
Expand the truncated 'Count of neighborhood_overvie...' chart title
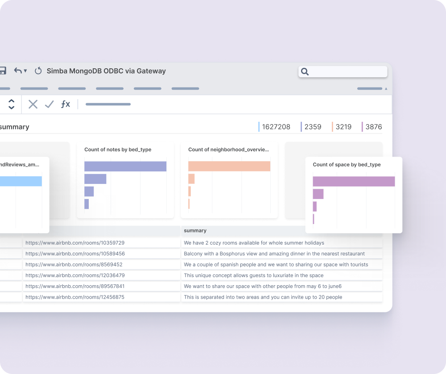pos(228,150)
